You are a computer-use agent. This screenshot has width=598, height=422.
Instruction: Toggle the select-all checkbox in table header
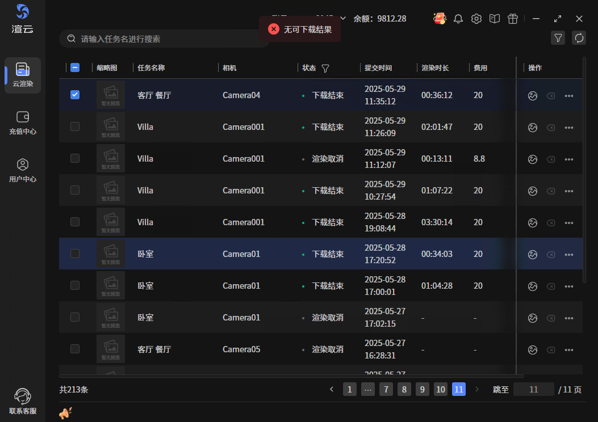tap(75, 68)
